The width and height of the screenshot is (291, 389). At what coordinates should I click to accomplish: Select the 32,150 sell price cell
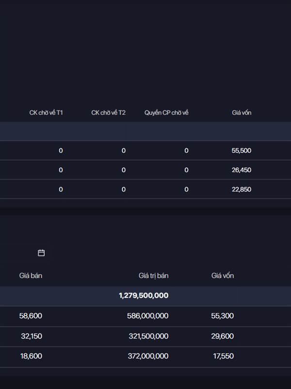(x=32, y=336)
